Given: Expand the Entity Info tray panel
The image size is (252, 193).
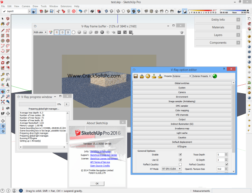Looking at the screenshot, I should [x=218, y=19].
